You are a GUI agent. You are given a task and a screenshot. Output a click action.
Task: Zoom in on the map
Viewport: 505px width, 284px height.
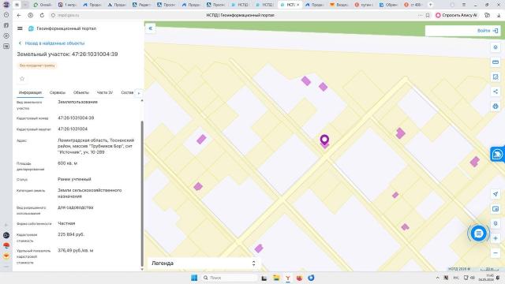[496, 238]
